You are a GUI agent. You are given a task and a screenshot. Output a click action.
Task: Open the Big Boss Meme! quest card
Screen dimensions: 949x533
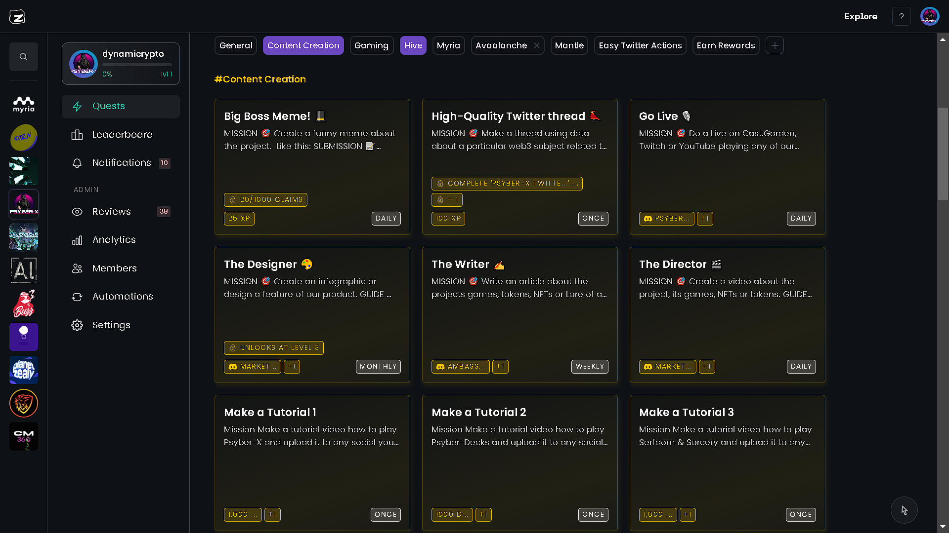(x=312, y=167)
